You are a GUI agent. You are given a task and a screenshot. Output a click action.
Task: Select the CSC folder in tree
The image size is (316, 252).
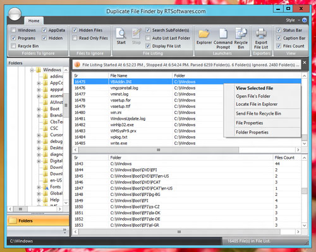tap(54, 129)
